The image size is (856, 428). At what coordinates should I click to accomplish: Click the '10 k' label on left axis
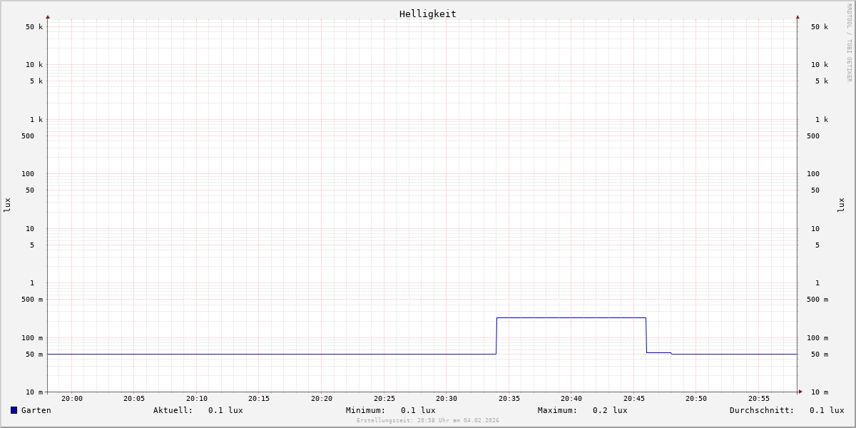click(x=34, y=65)
